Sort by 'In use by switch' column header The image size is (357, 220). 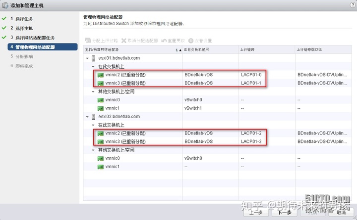click(x=210, y=49)
